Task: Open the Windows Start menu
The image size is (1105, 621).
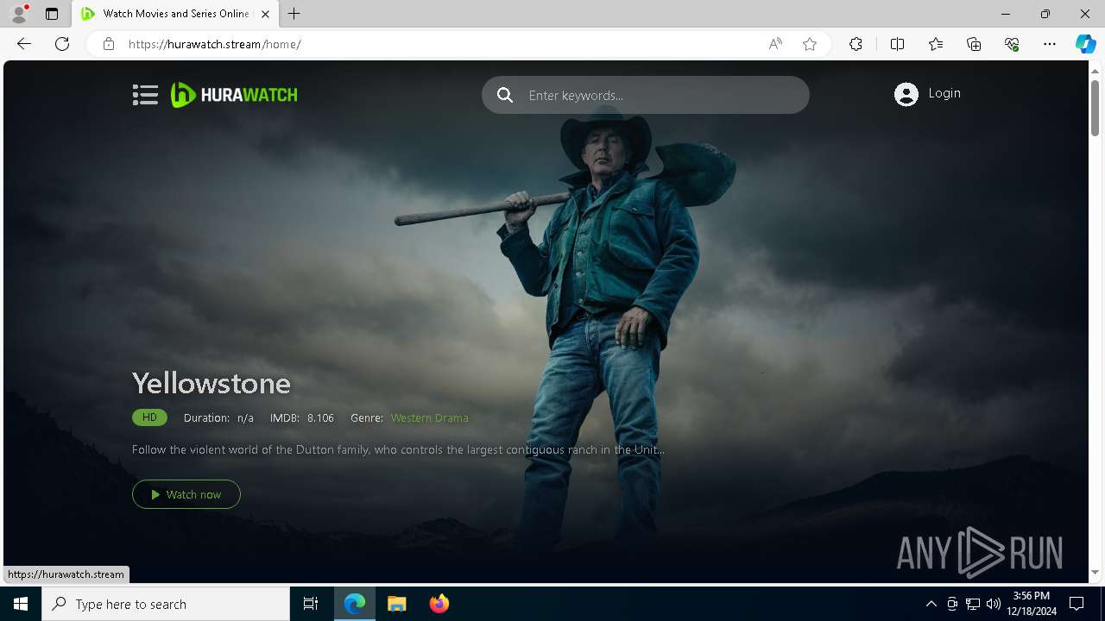Action: pos(21,604)
